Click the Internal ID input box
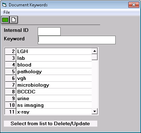This screenshot has width=141, height=133. coord(49,31)
